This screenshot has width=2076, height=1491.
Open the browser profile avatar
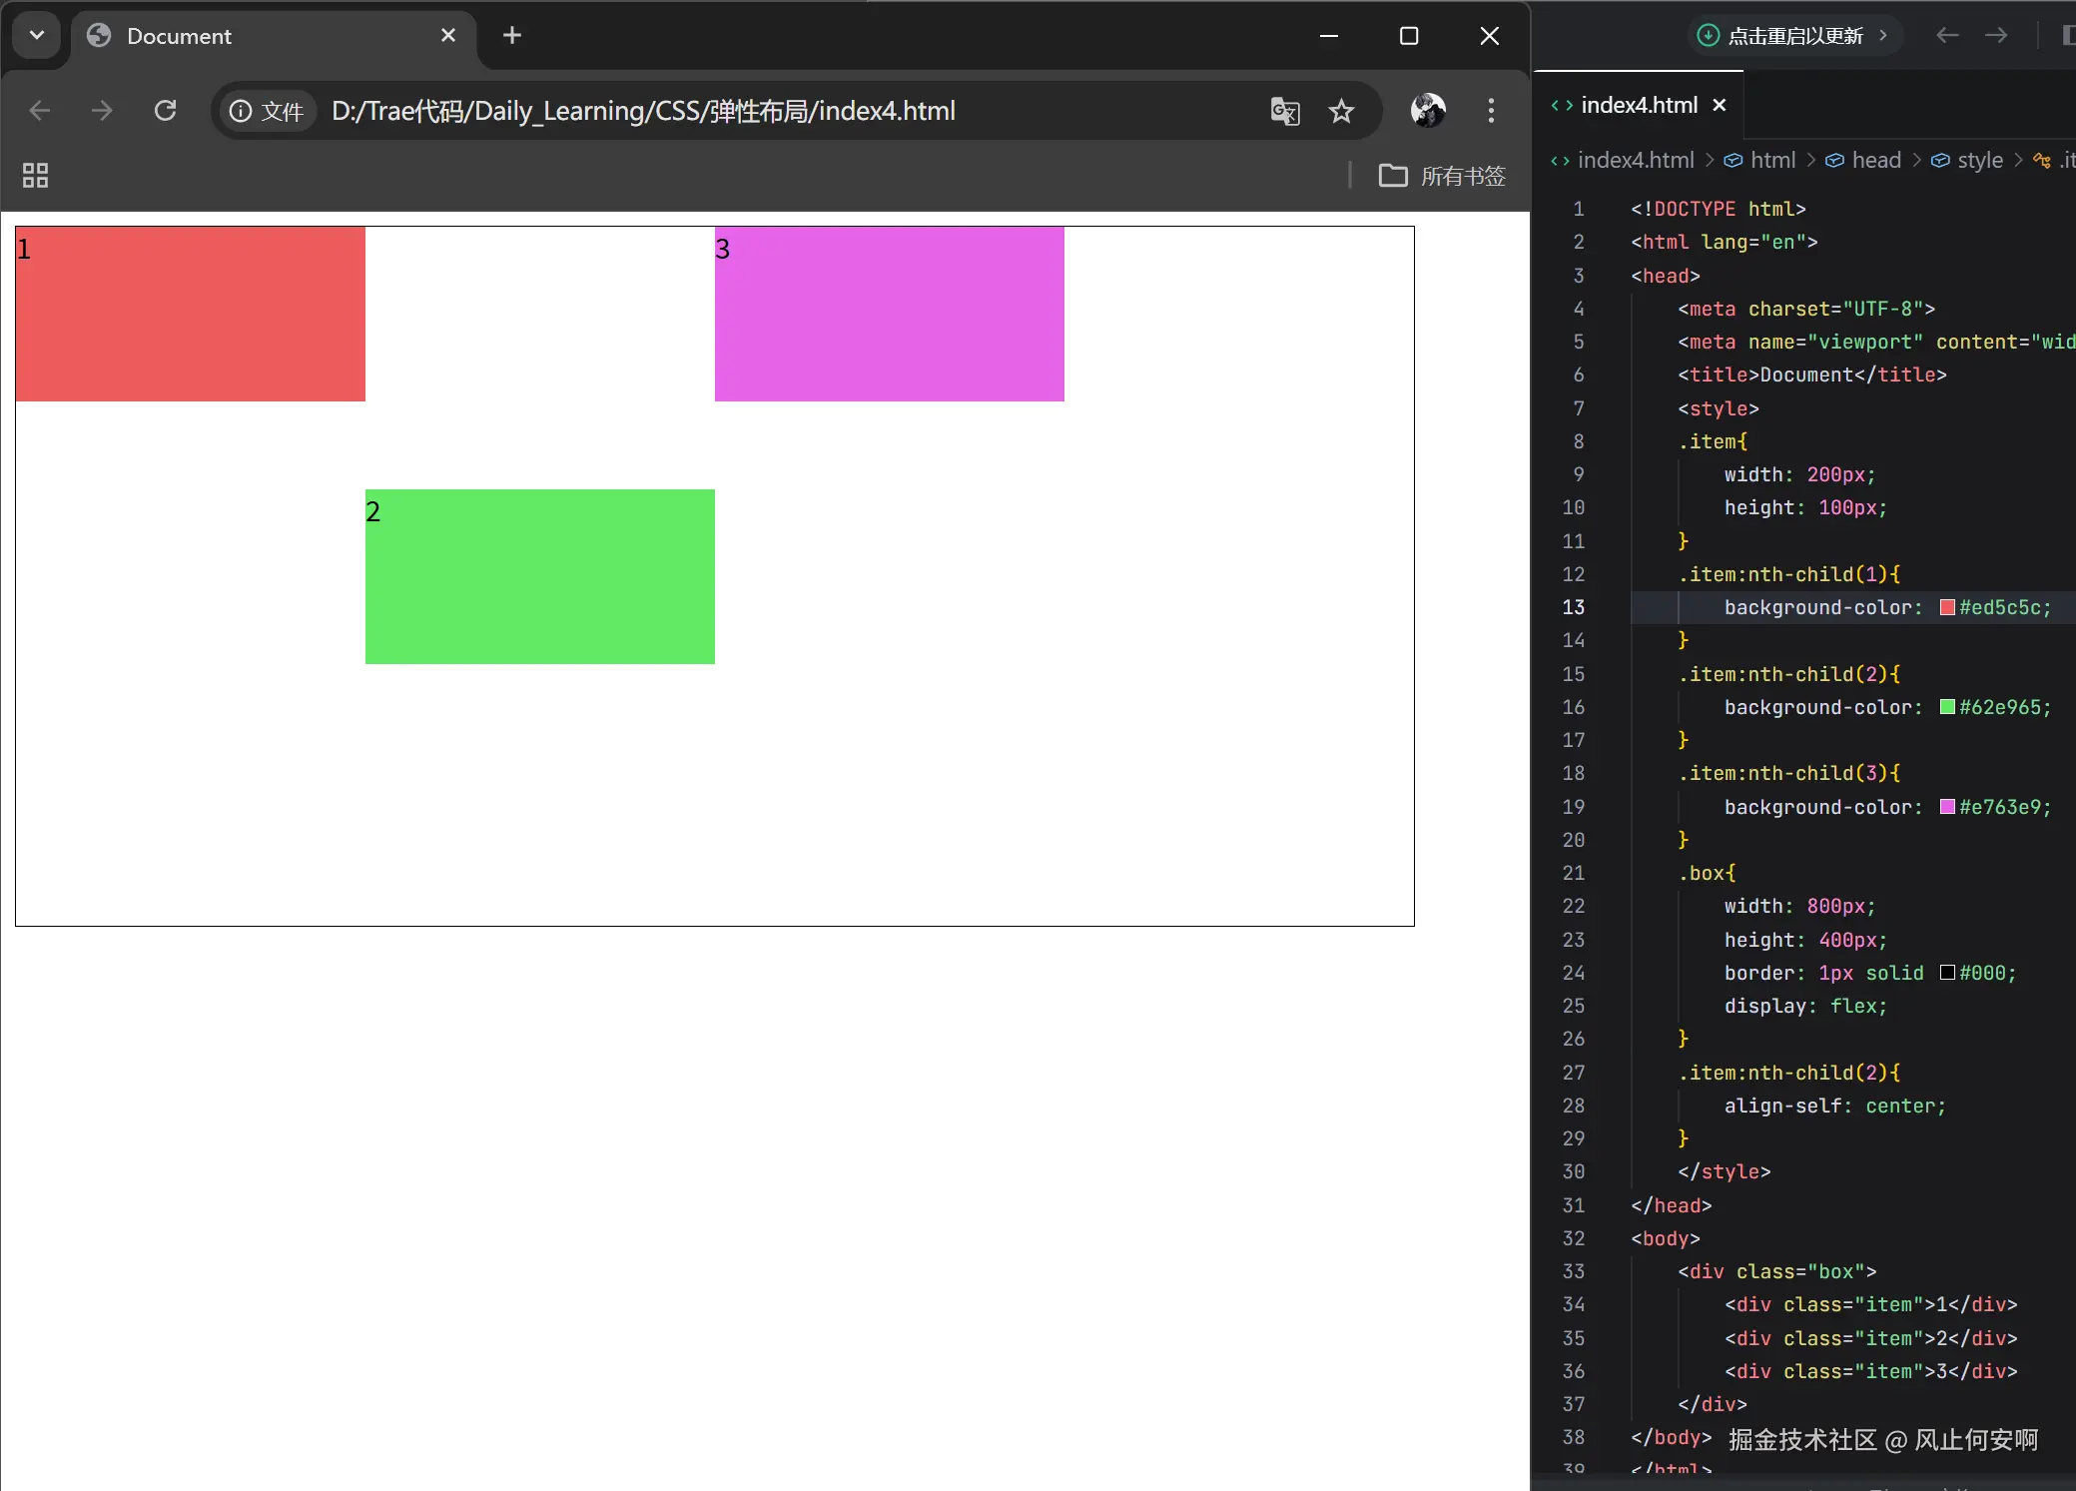1428,111
